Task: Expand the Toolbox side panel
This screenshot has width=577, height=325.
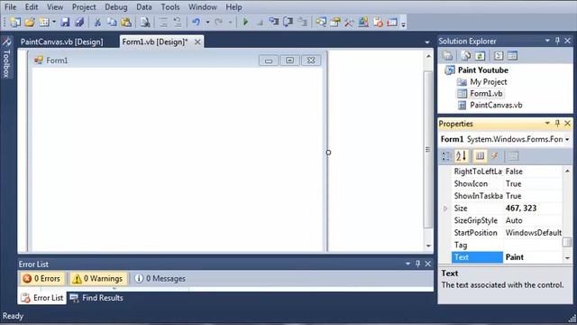Action: coord(6,57)
